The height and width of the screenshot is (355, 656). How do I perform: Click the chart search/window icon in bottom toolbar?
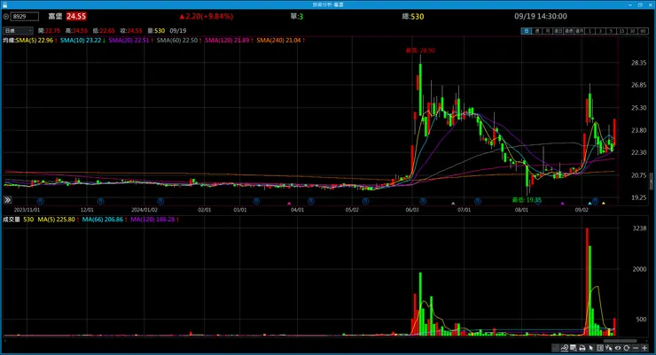pyautogui.click(x=574, y=348)
